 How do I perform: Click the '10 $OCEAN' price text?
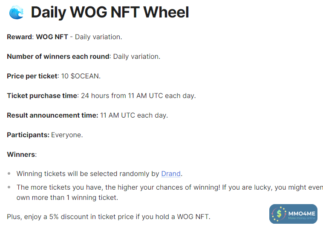[x=80, y=76]
